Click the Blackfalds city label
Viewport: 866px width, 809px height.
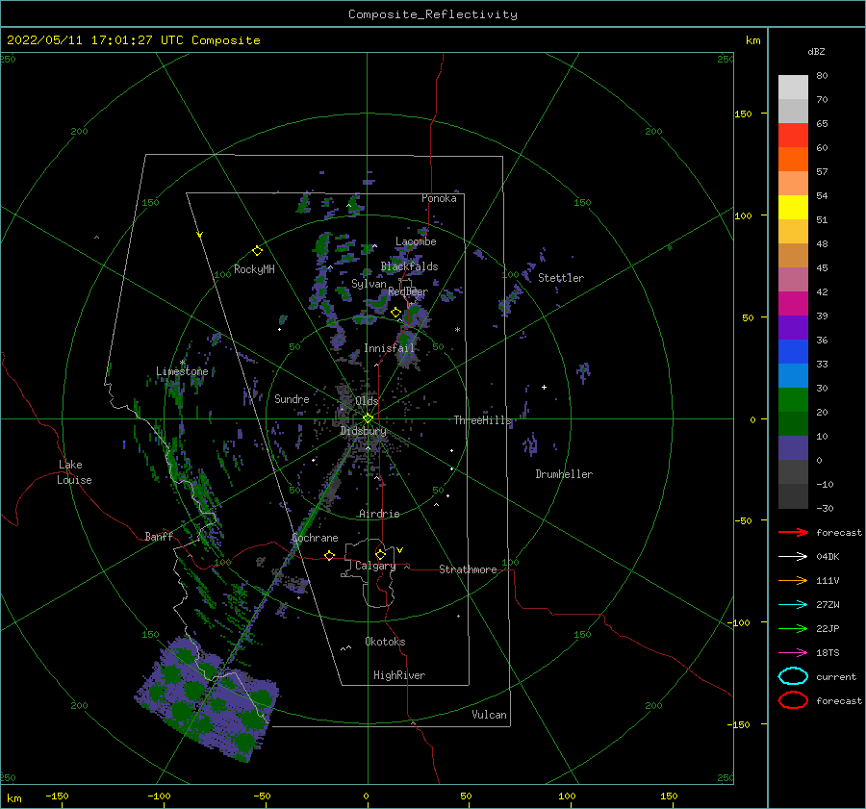coord(409,266)
